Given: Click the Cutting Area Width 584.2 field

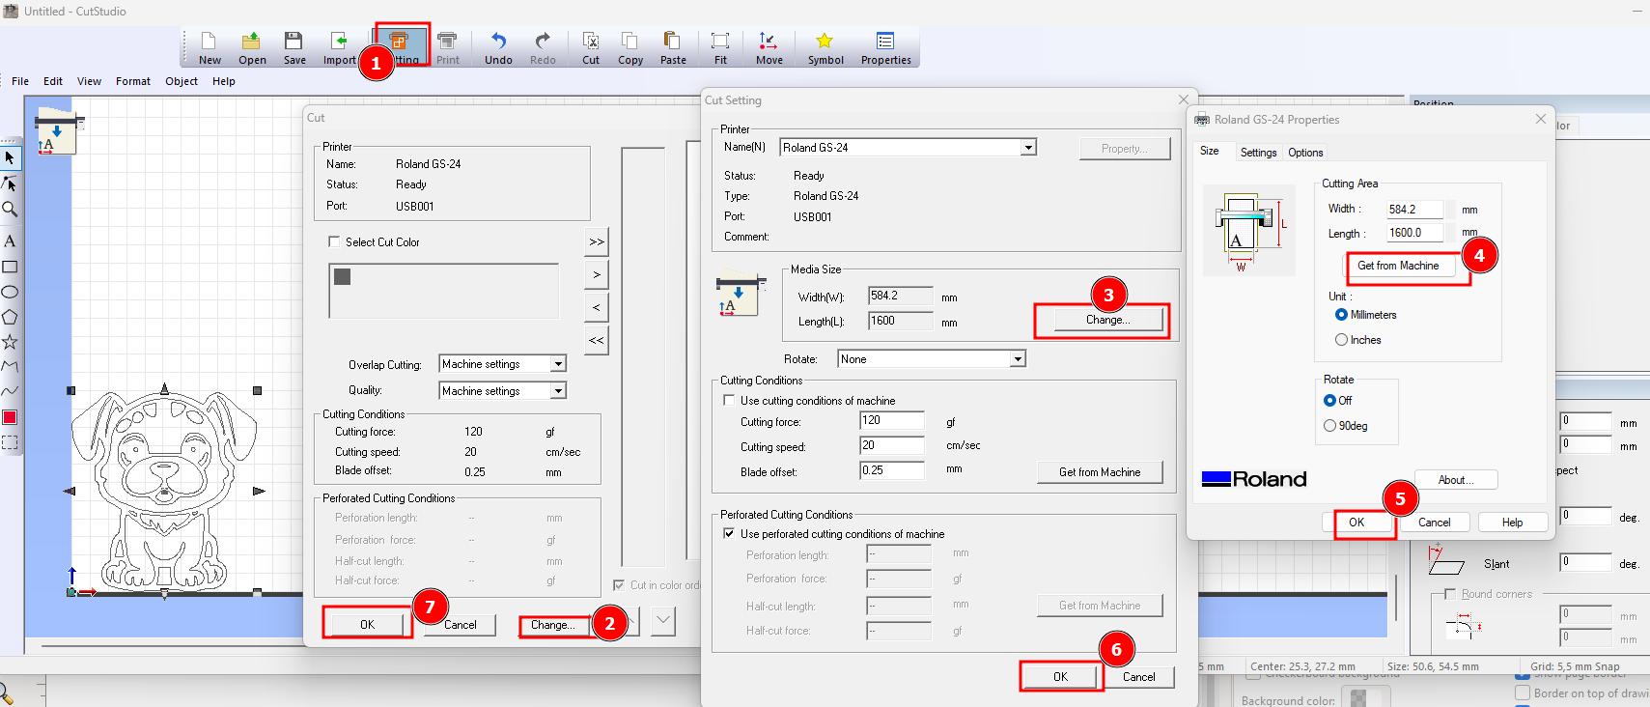Looking at the screenshot, I should [1414, 210].
